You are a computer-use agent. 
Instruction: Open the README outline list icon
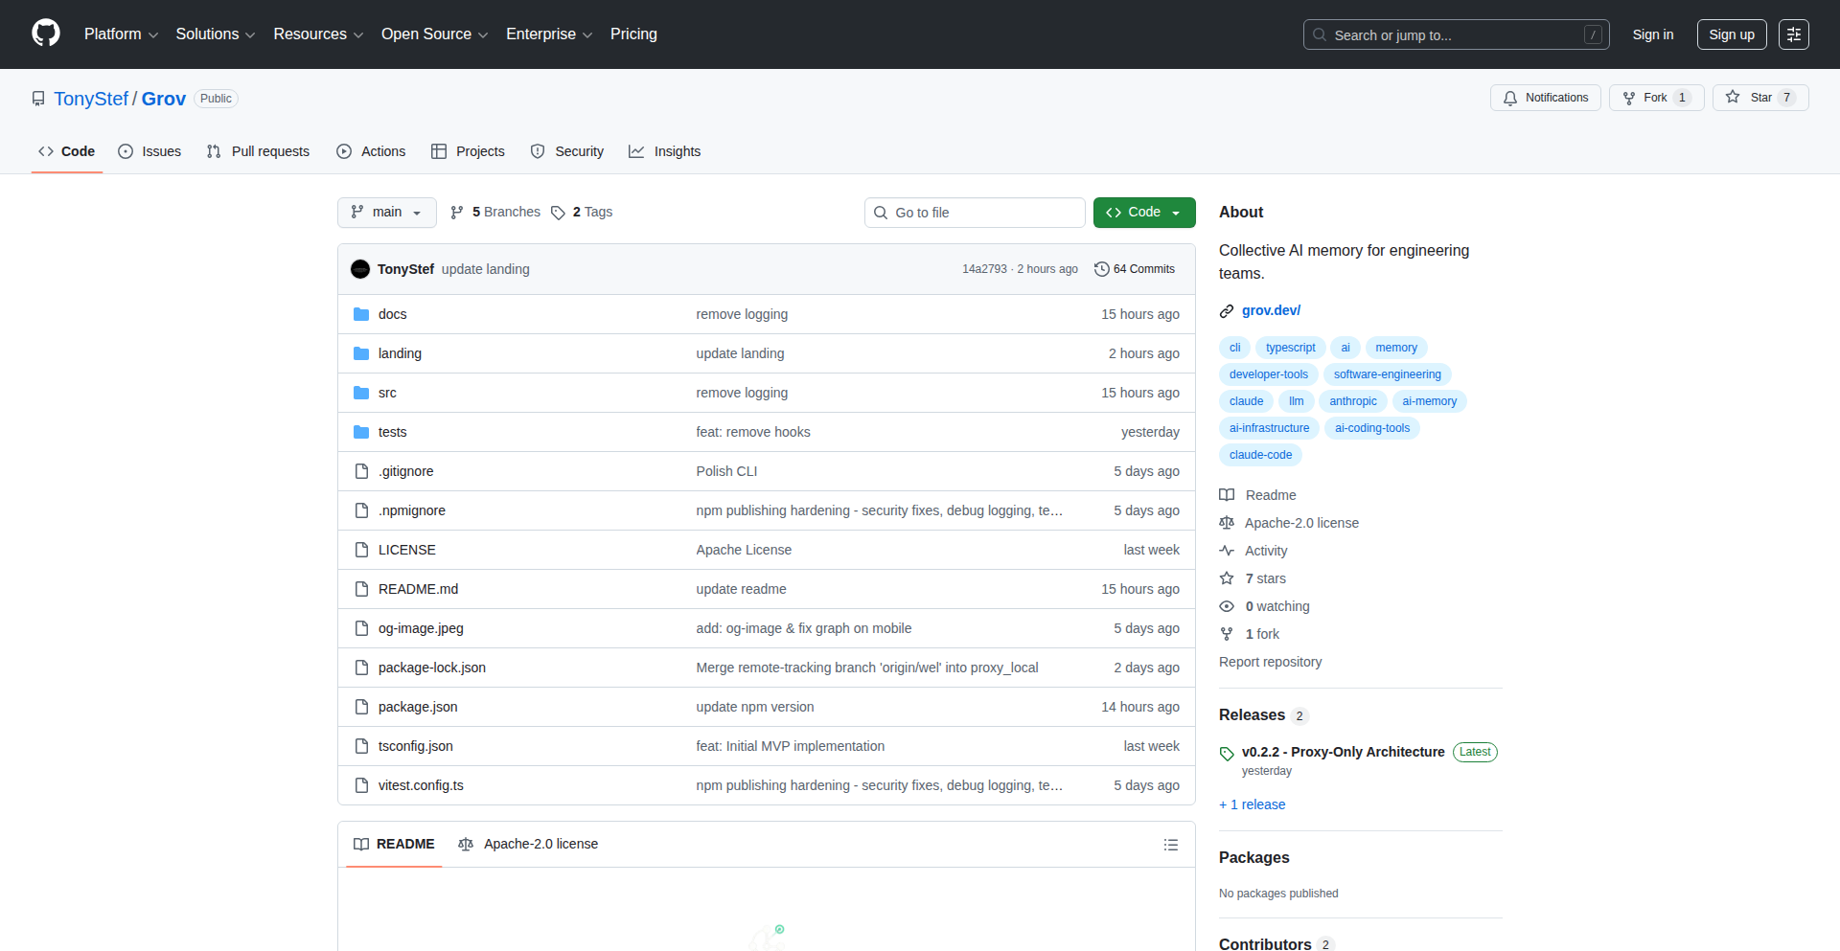coord(1170,845)
